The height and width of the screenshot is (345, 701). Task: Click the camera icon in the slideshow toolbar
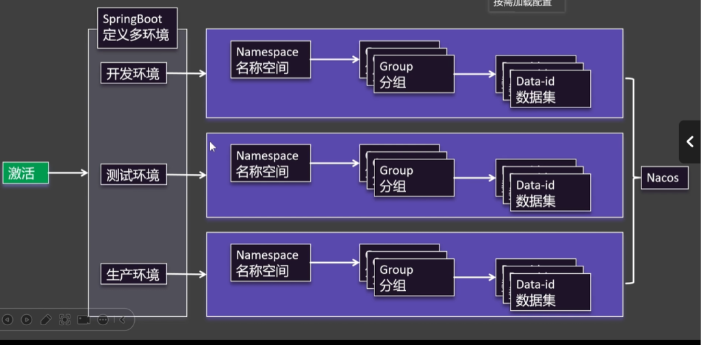(x=84, y=320)
